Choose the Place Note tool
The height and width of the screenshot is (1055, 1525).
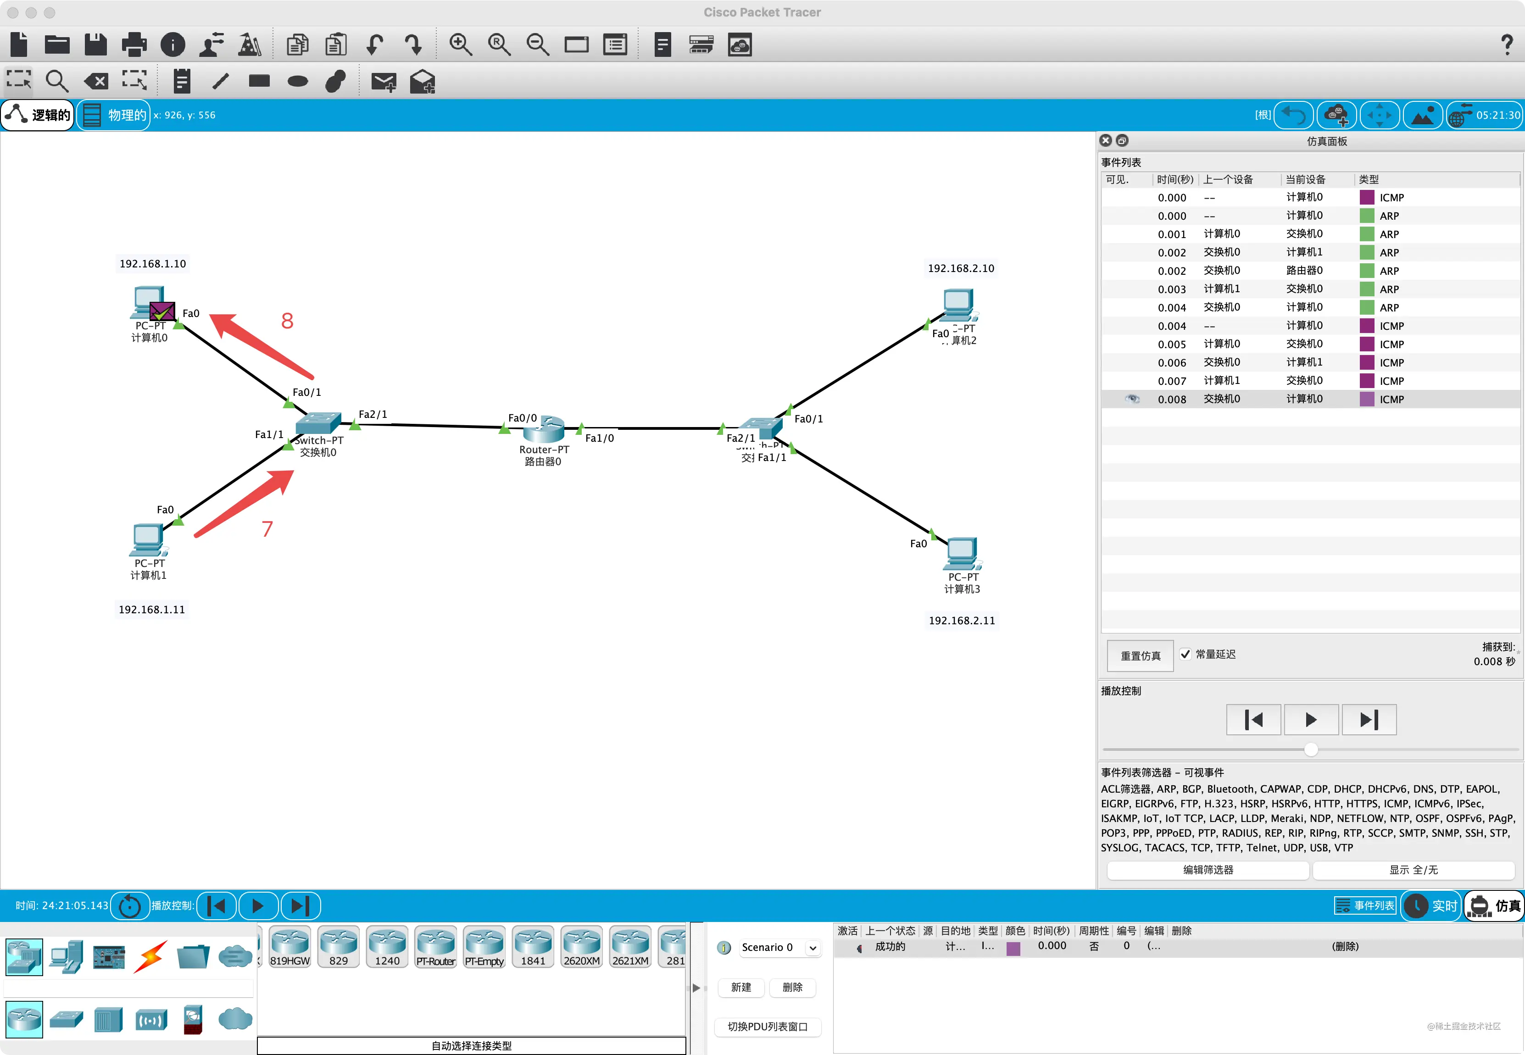(x=182, y=81)
